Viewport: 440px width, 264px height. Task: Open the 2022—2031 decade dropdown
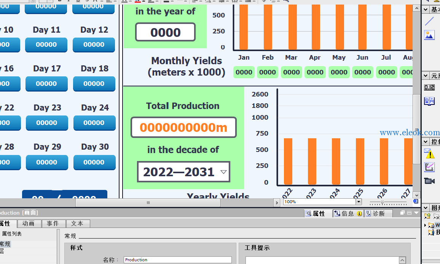click(x=224, y=172)
